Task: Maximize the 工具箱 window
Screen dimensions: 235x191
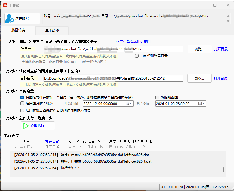Action: coord(215,5)
